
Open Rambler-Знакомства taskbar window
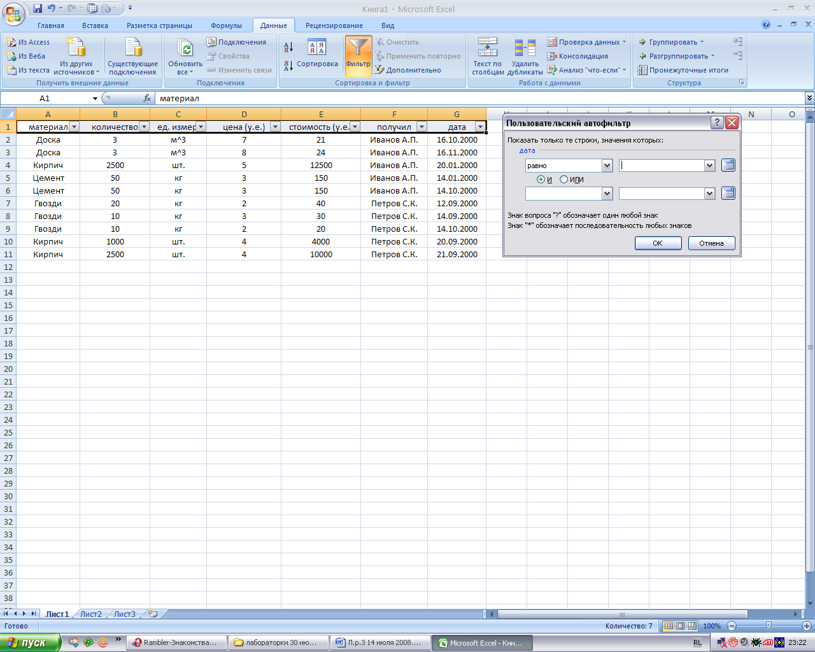coord(177,643)
